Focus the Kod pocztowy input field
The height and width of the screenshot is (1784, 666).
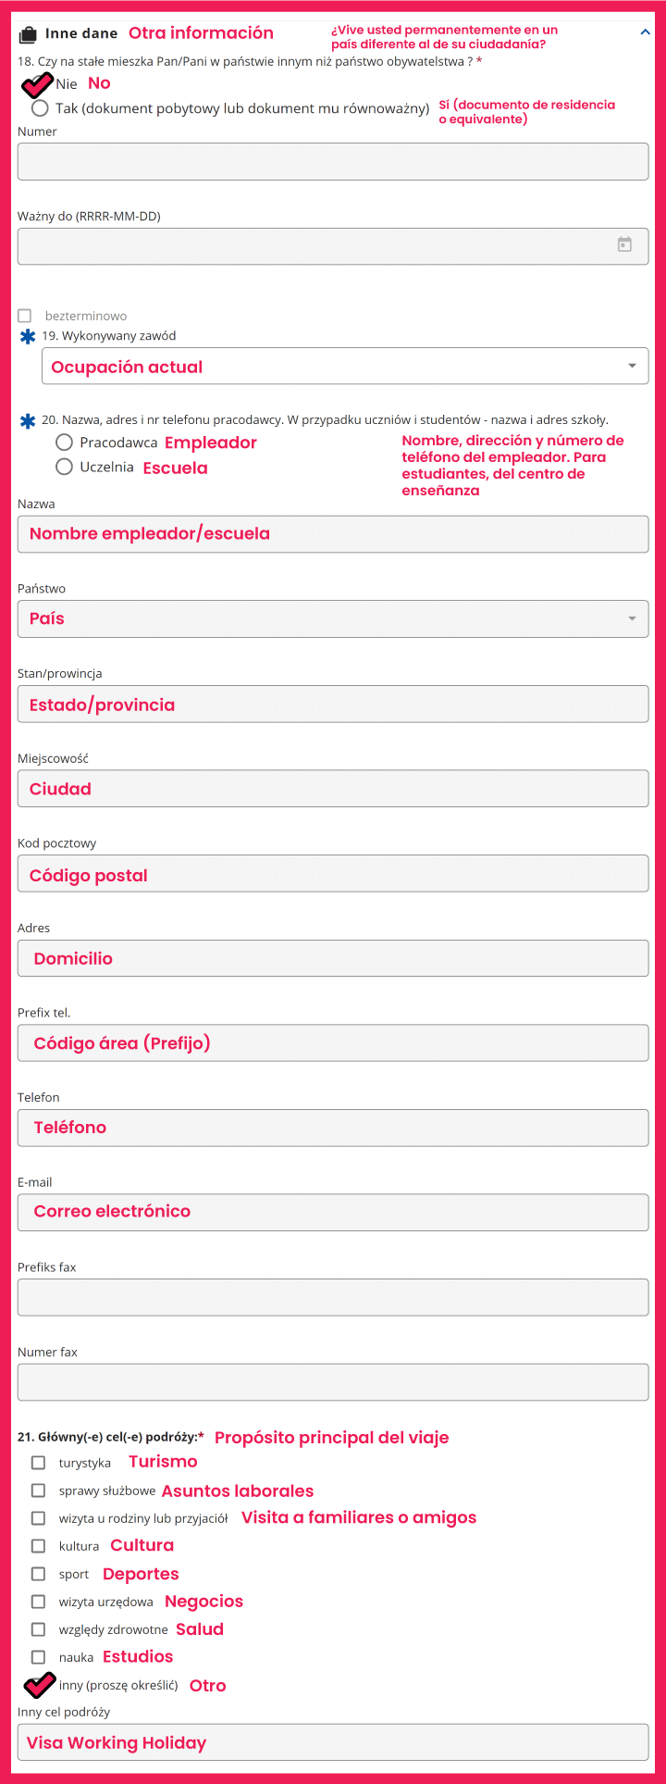click(x=333, y=874)
